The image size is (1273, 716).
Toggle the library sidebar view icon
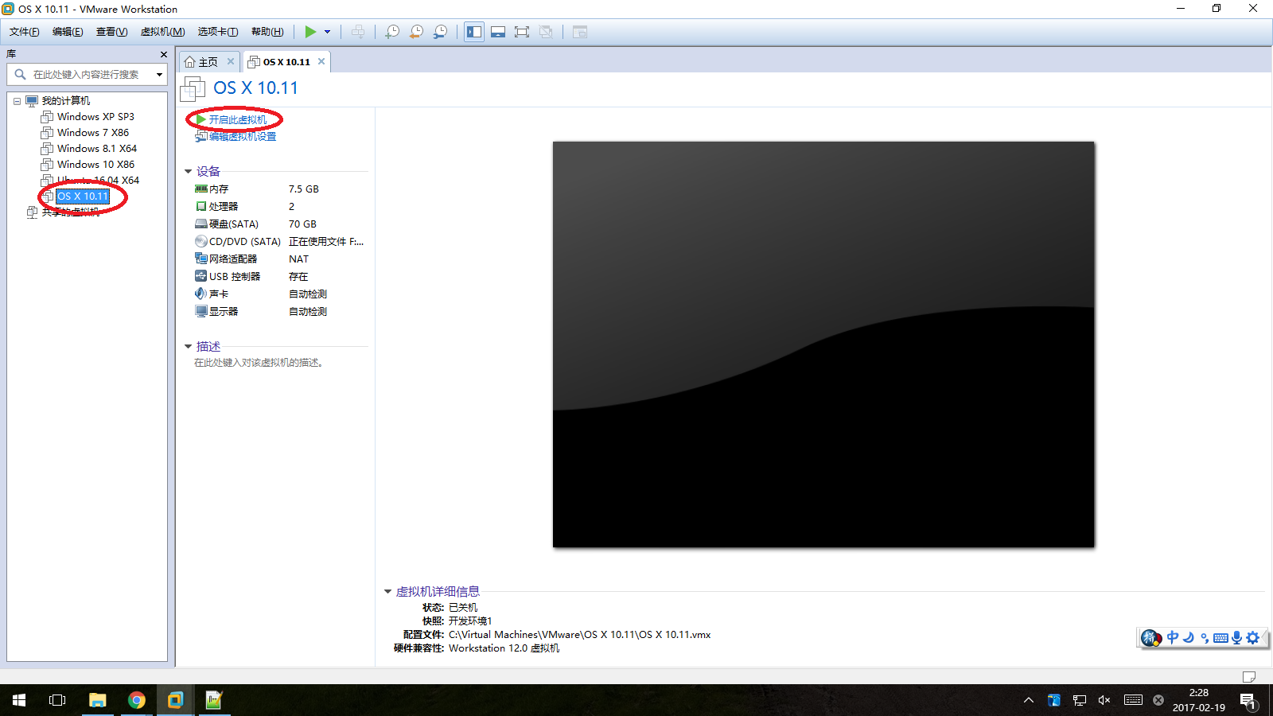click(x=474, y=32)
